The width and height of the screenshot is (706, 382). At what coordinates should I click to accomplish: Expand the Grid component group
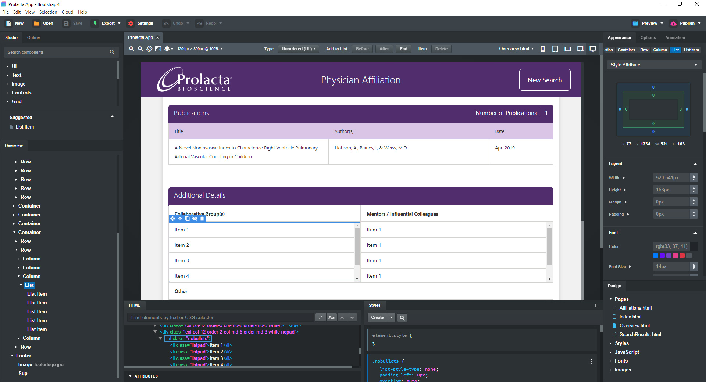pos(7,102)
